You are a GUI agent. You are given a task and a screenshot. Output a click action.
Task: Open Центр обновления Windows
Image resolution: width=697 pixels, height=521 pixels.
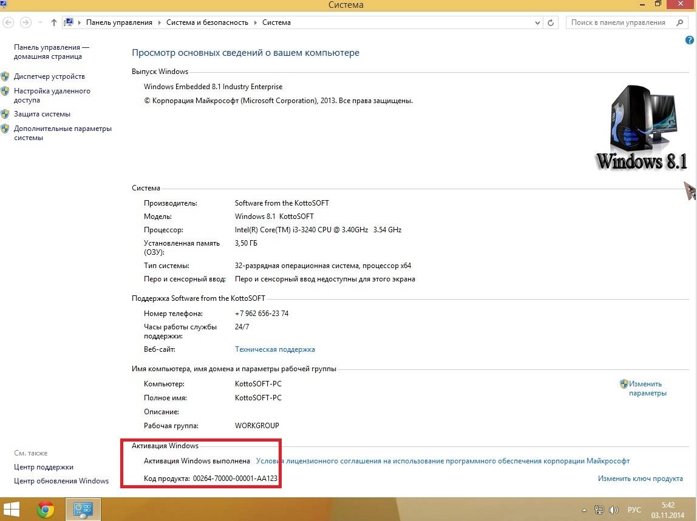click(61, 480)
